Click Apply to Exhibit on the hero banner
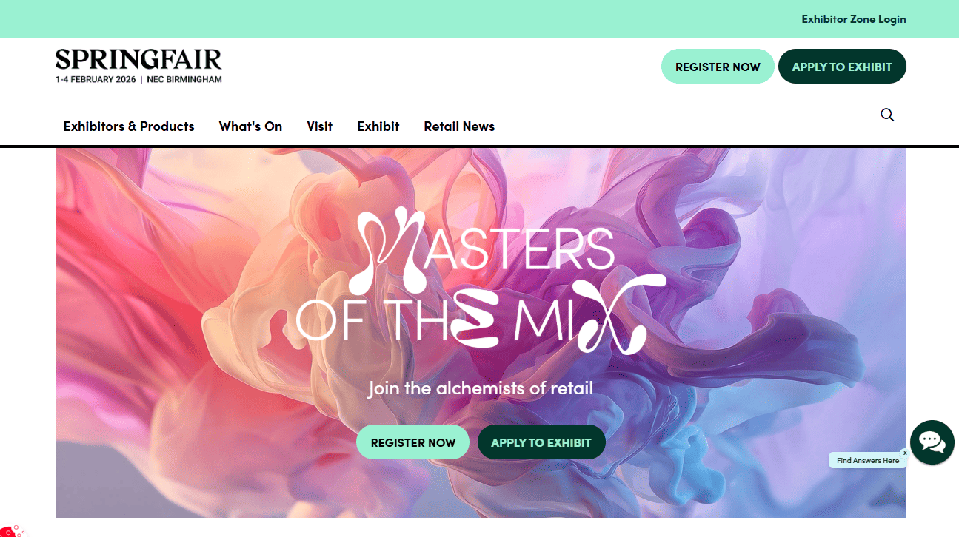The height and width of the screenshot is (537, 959). (541, 442)
